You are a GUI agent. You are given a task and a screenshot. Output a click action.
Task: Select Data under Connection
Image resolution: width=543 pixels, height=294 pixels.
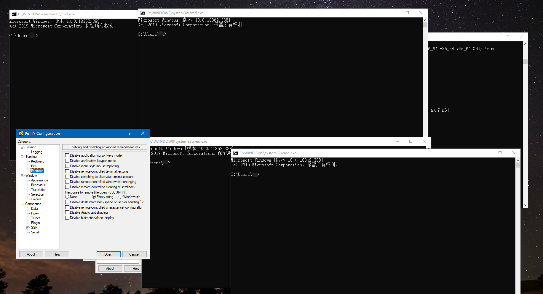(x=34, y=209)
